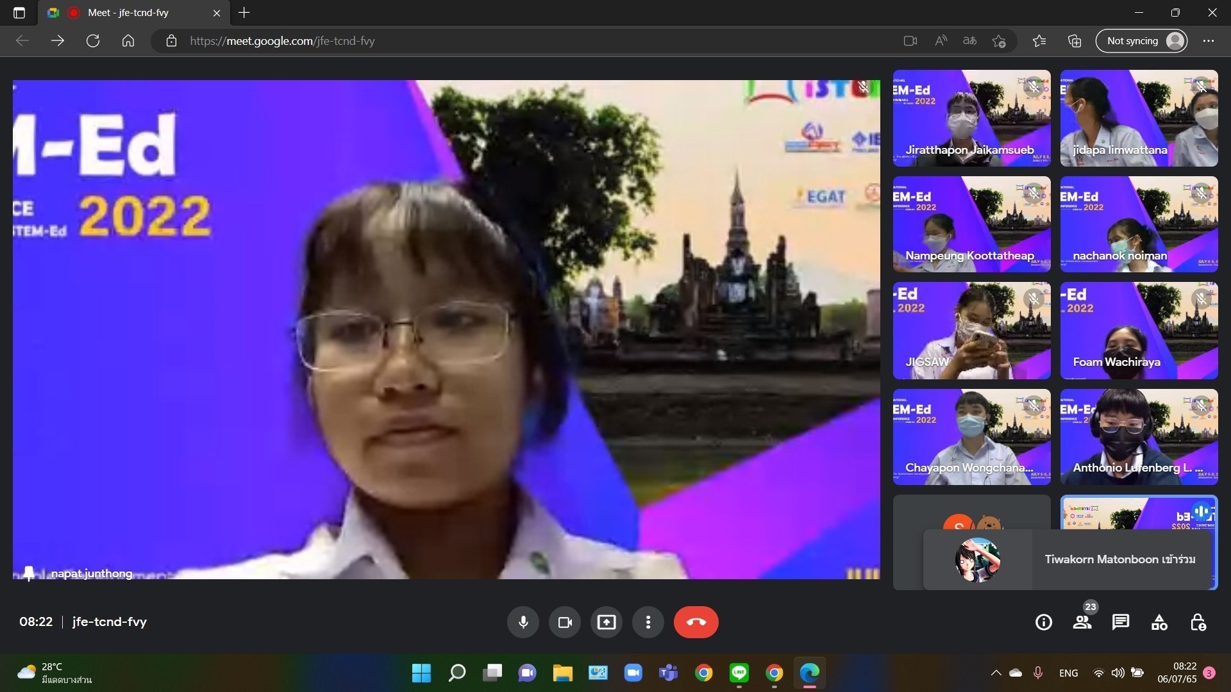1231x692 pixels.
Task: Refresh the Meet page
Action: 93,41
